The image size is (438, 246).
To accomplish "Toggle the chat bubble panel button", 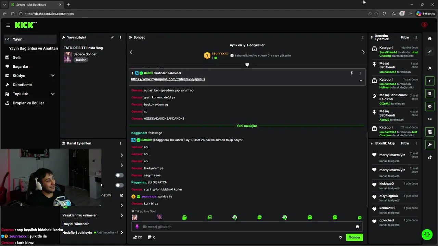I will [x=430, y=106].
